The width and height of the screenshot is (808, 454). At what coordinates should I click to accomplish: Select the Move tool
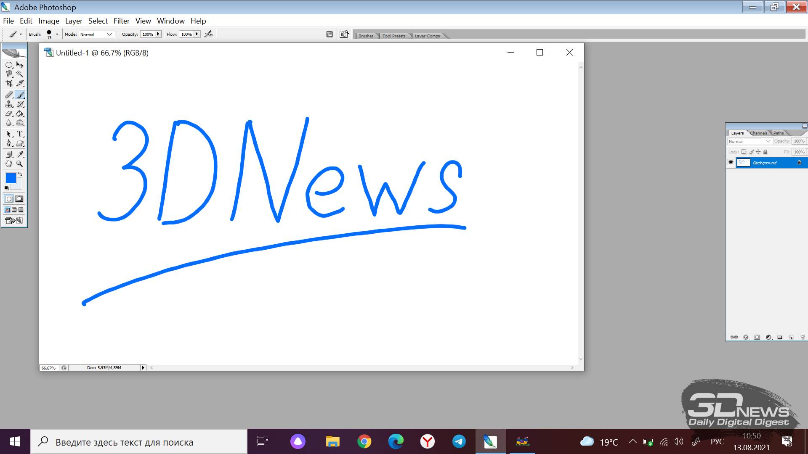pyautogui.click(x=20, y=65)
